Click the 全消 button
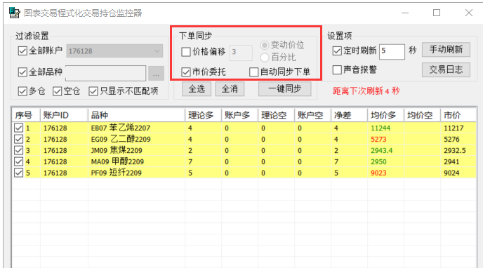The image size is (483, 268). pyautogui.click(x=230, y=89)
